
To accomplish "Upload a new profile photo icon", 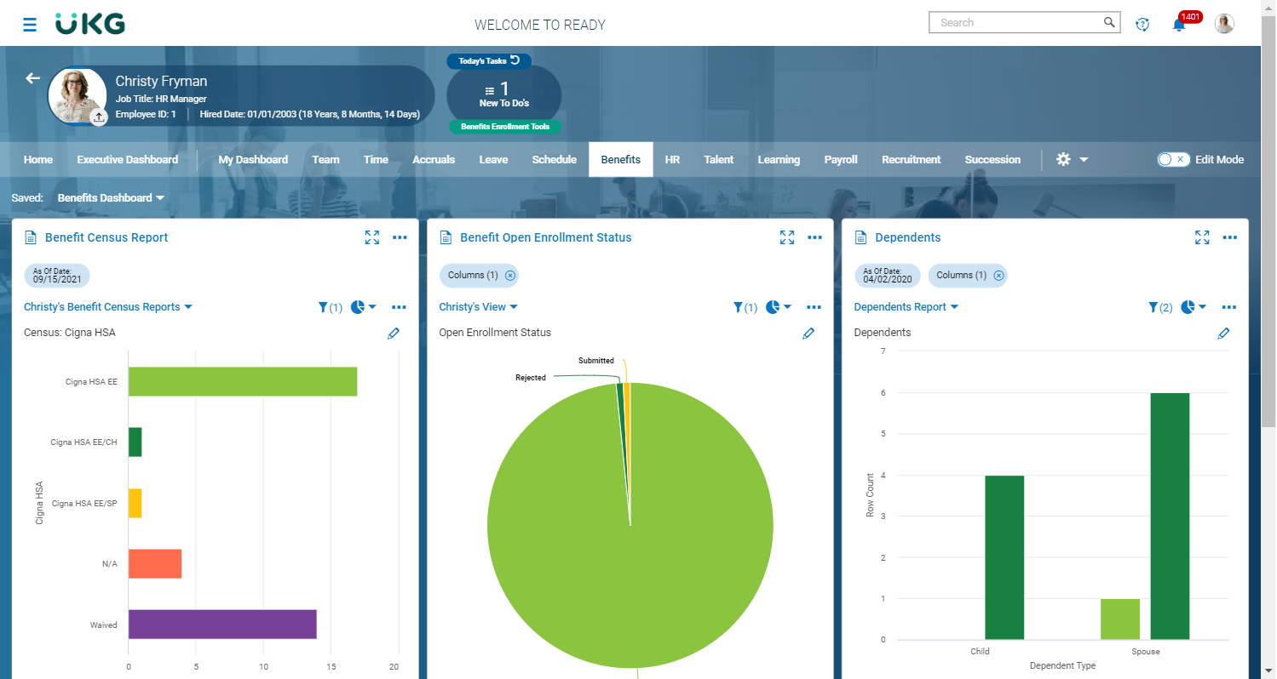I will coord(99,117).
